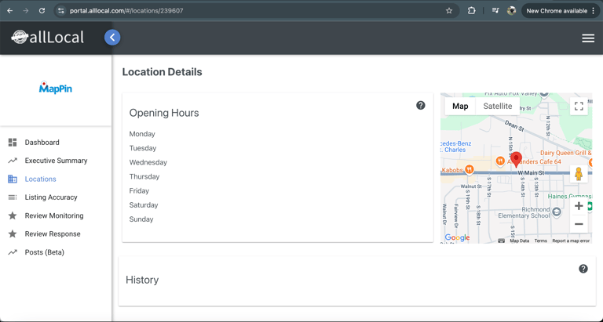The height and width of the screenshot is (322, 603).
Task: Reload the page with refresh icon
Action: [42, 11]
